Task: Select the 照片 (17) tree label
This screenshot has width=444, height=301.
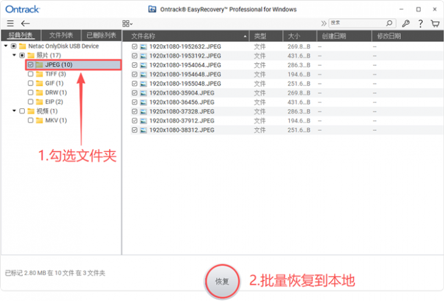Action: click(49, 55)
